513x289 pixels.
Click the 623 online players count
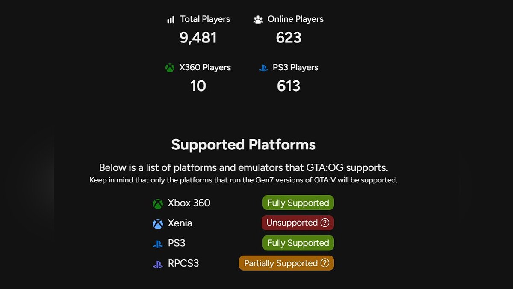click(289, 38)
